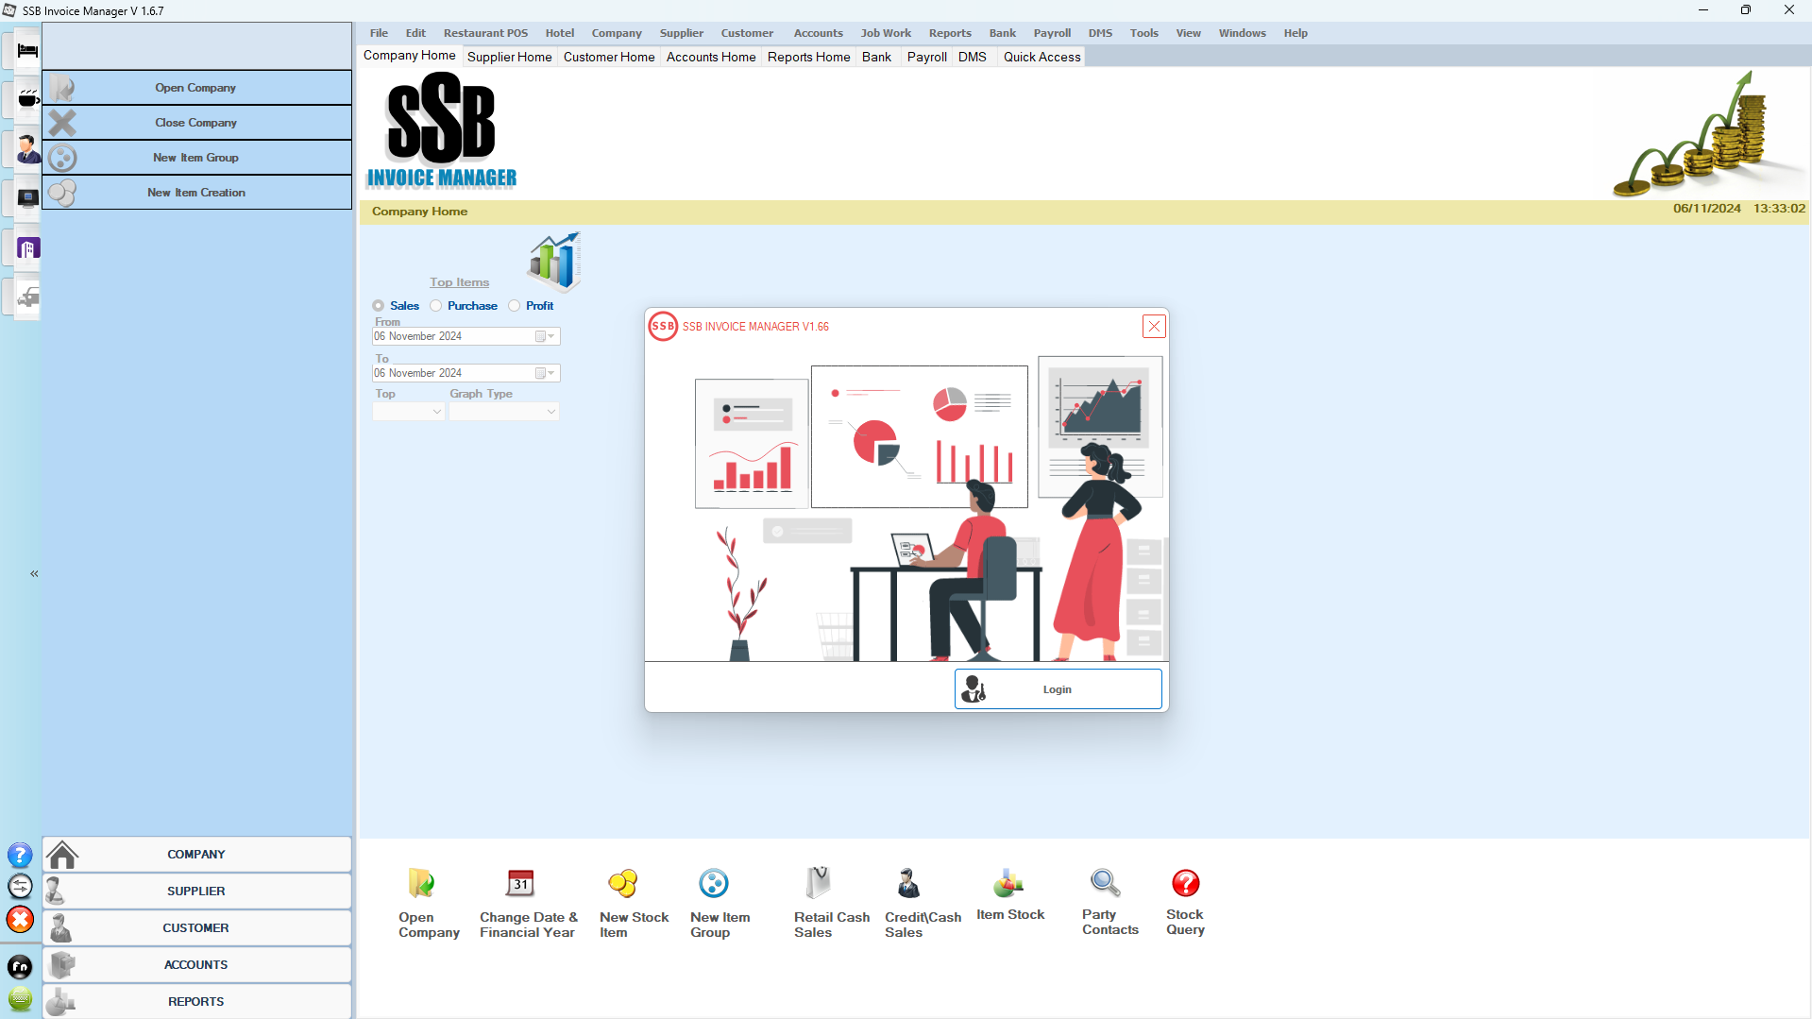Open the From date picker dropdown
The width and height of the screenshot is (1812, 1019).
[x=546, y=336]
